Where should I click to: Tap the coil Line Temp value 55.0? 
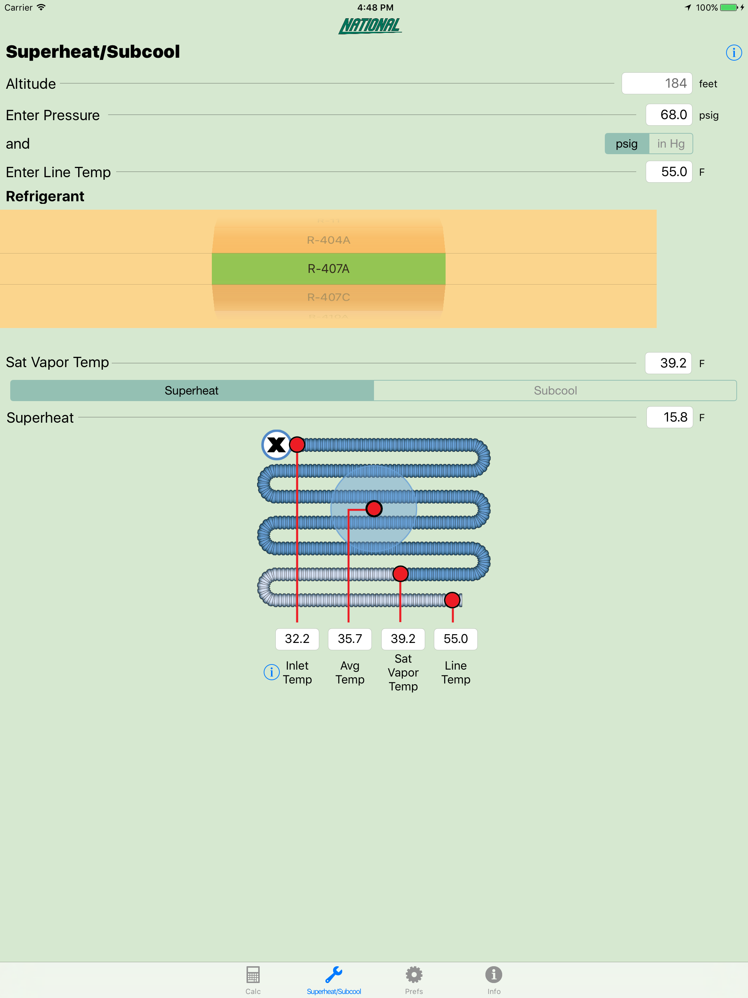tap(456, 639)
